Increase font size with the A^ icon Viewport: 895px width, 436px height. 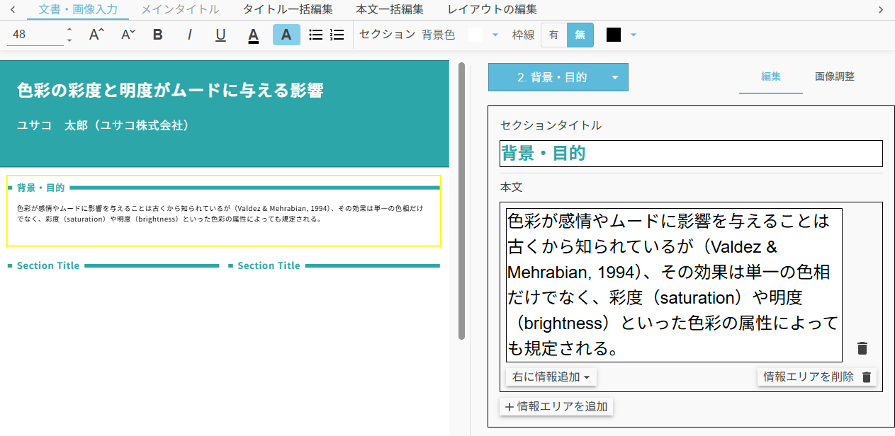[x=96, y=35]
